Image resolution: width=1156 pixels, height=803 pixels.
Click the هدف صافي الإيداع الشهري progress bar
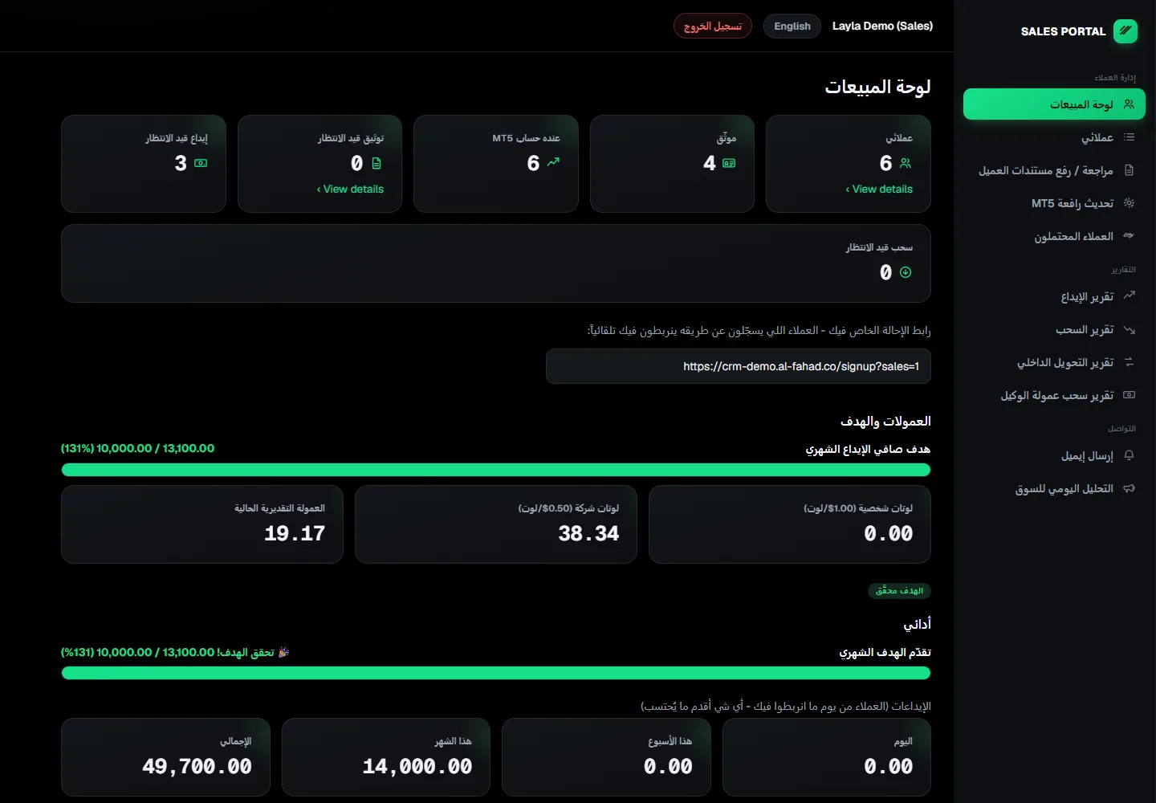coord(496,470)
